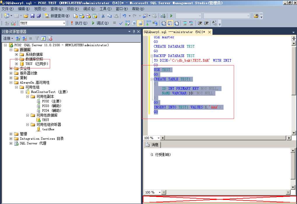Switch to 消息 (Messages) tab
This screenshot has height=204, width=297.
tap(152, 145)
